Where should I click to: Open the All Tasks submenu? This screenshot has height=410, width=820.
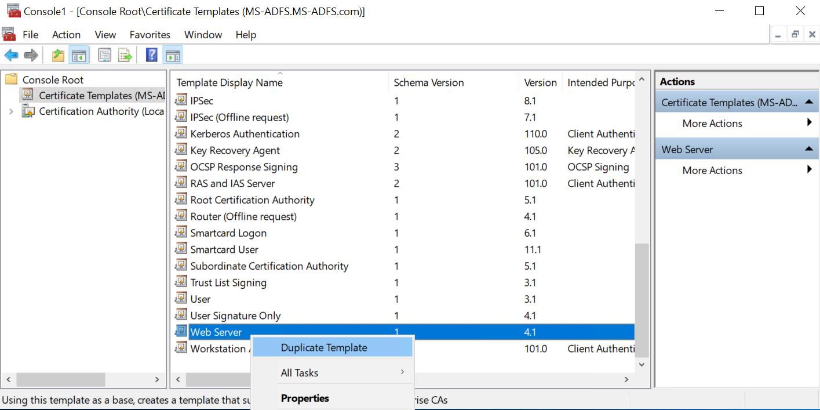333,373
